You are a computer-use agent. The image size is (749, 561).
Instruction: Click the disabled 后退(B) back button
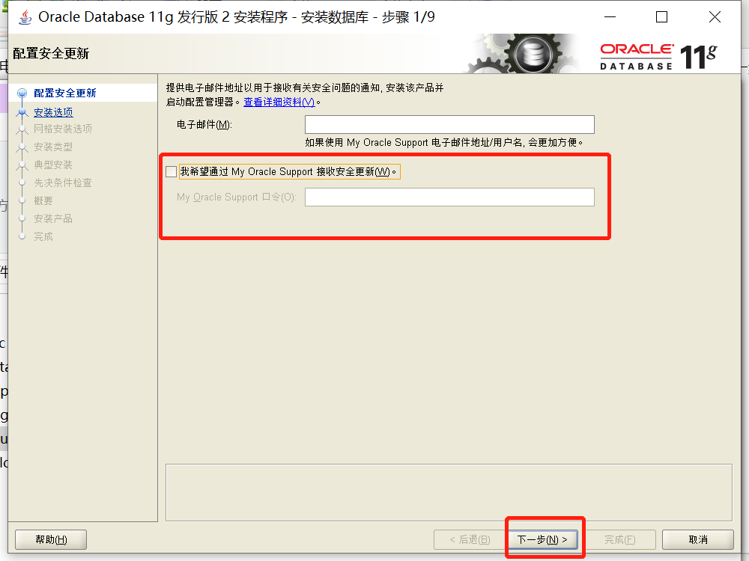pos(470,539)
